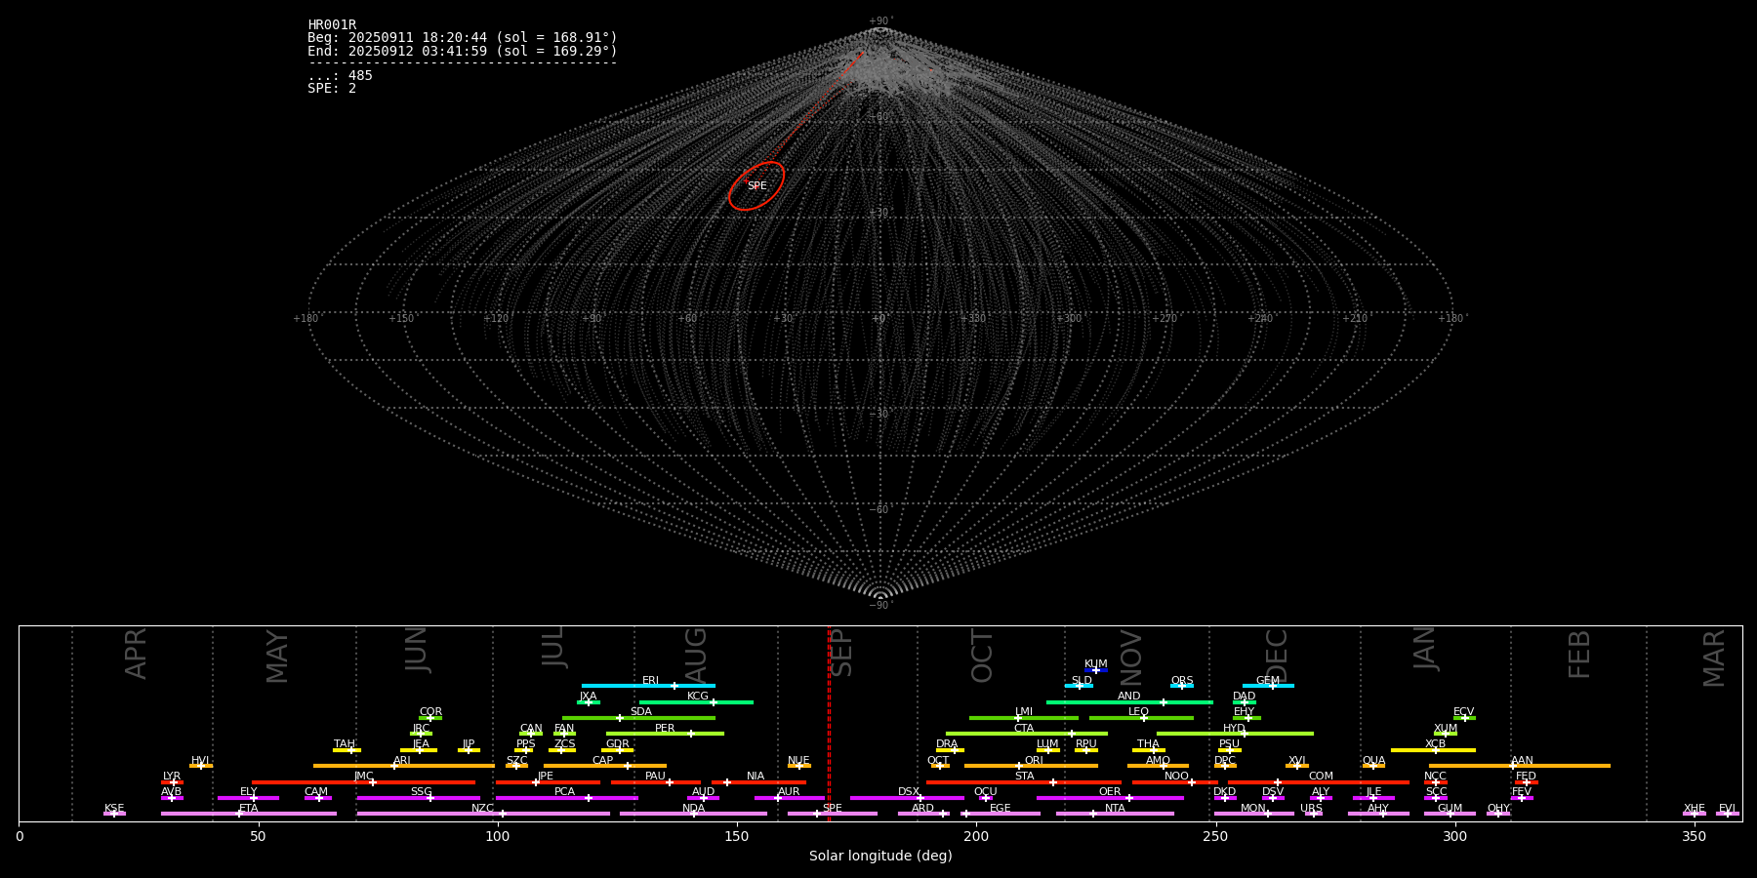Select the NZC shower label
Image resolution: width=1757 pixels, height=878 pixels.
pyautogui.click(x=482, y=809)
